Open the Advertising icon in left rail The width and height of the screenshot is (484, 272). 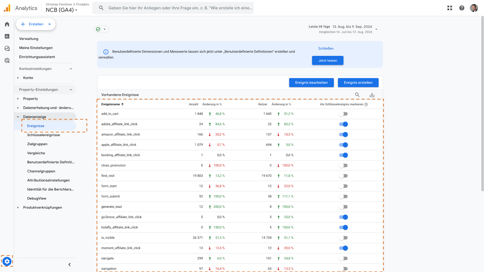pos(7,60)
